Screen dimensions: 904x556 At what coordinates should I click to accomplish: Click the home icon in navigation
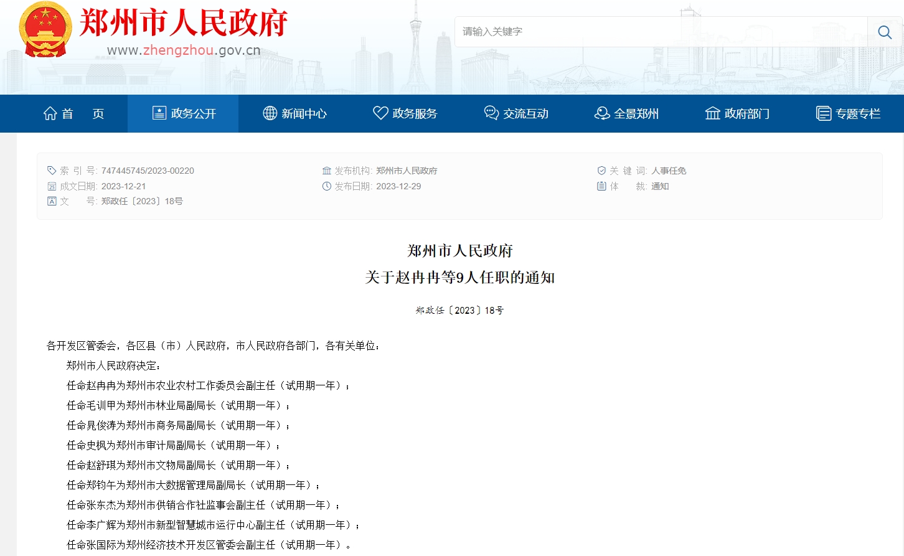[50, 113]
